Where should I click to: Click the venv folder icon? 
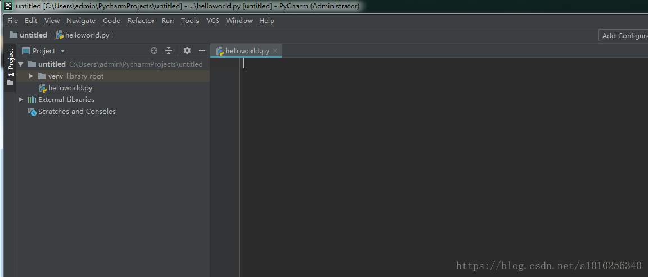click(x=42, y=76)
